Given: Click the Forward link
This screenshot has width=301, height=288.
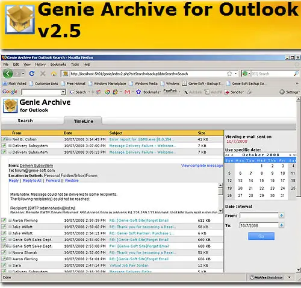Looking at the screenshot, I should point(52,180).
